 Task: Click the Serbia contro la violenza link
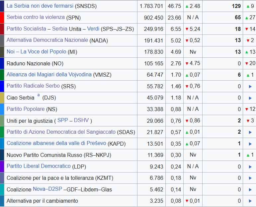tap(36, 18)
